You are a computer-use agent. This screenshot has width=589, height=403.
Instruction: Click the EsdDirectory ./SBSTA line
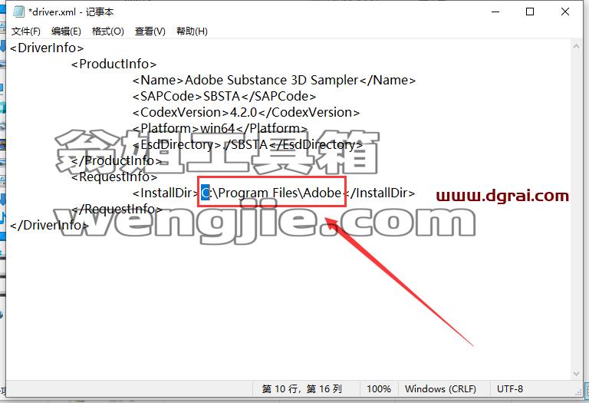click(x=248, y=145)
